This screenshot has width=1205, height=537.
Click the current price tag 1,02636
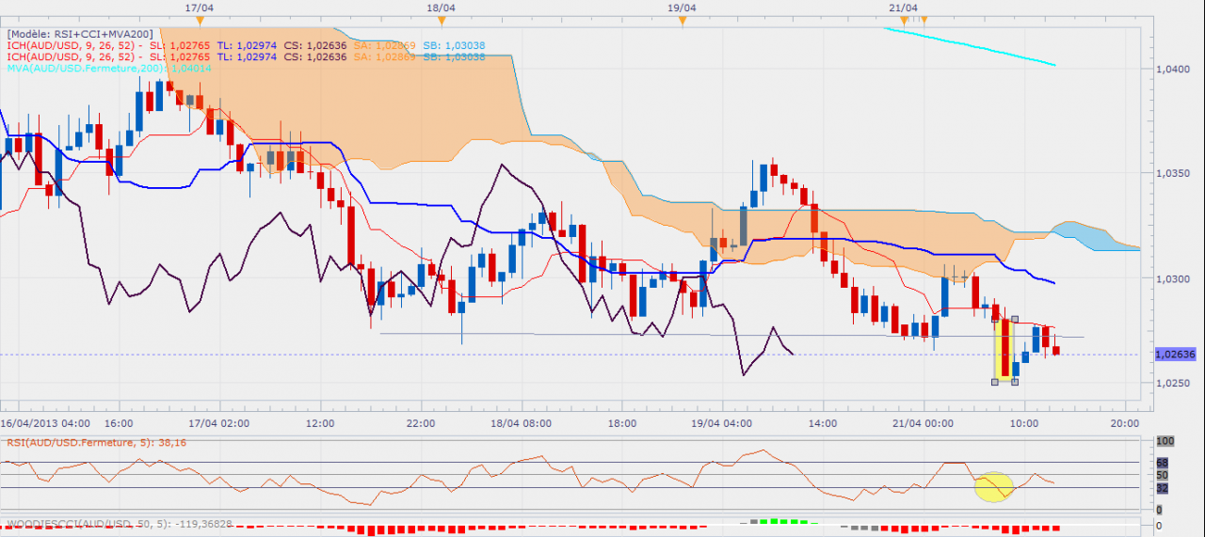[1174, 355]
